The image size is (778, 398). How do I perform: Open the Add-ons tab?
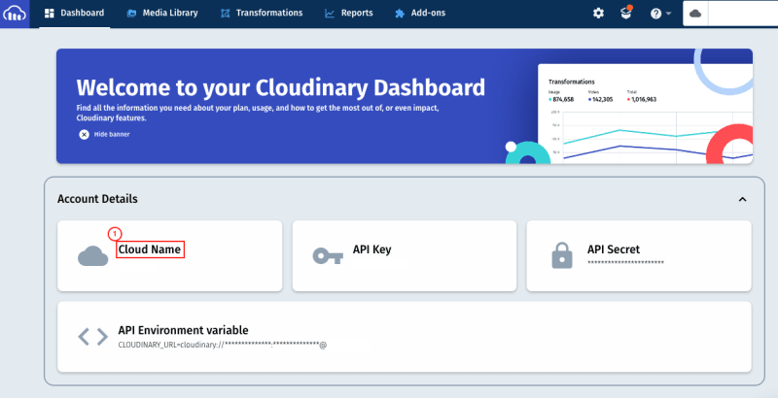tap(420, 14)
